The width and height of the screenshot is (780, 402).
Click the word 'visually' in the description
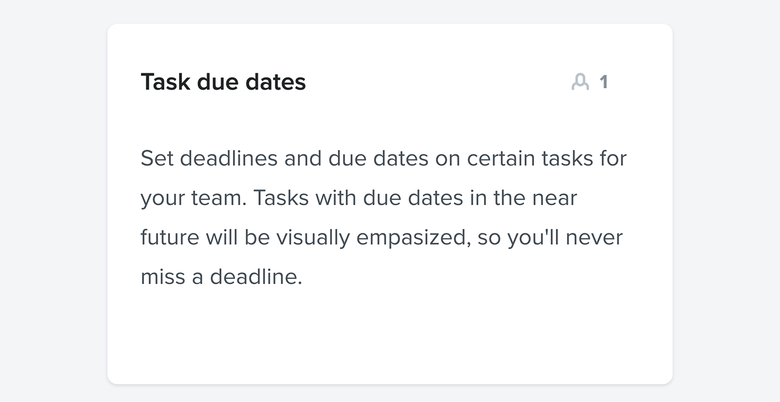(x=313, y=238)
